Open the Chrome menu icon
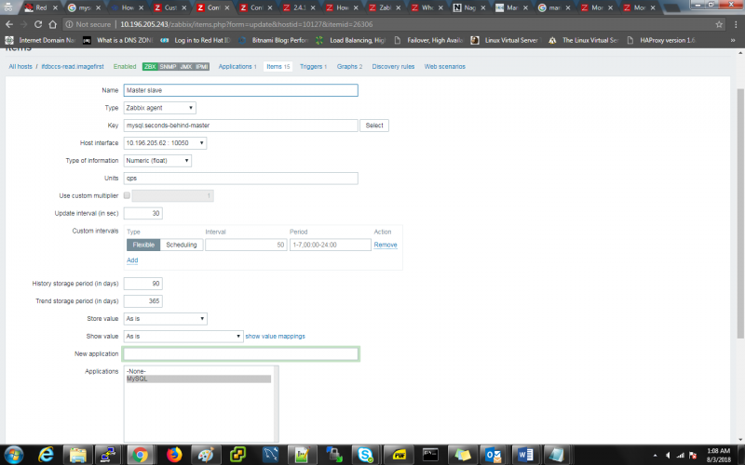 736,24
